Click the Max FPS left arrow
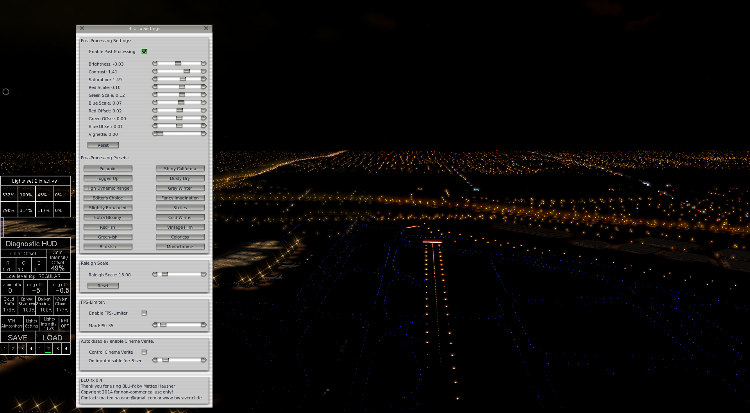The height and width of the screenshot is (413, 750). (155, 325)
